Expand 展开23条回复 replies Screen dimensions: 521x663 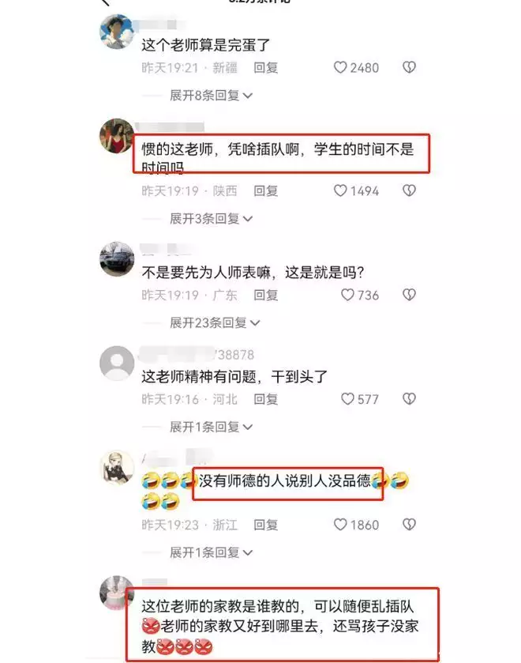click(x=215, y=323)
